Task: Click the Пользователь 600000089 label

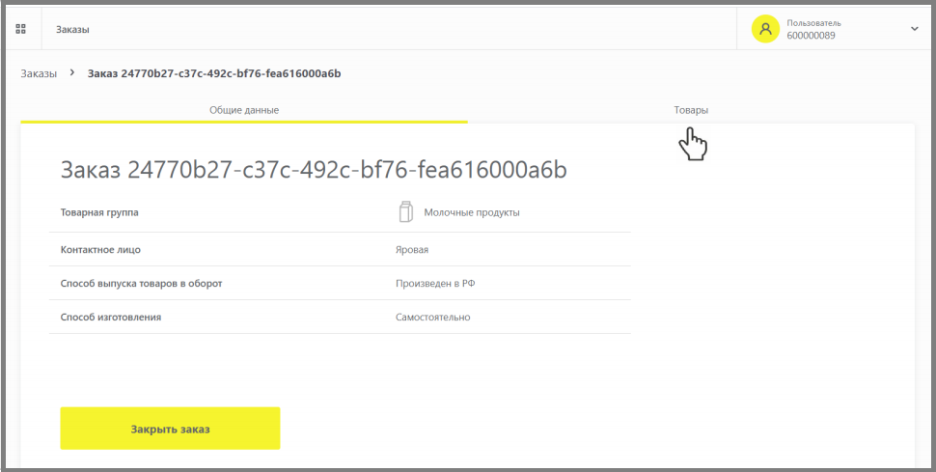Action: (x=813, y=29)
